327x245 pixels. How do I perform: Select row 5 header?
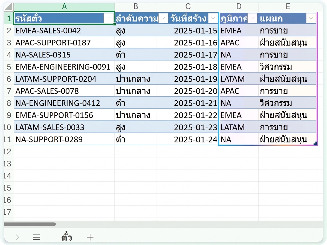[x=9, y=67]
